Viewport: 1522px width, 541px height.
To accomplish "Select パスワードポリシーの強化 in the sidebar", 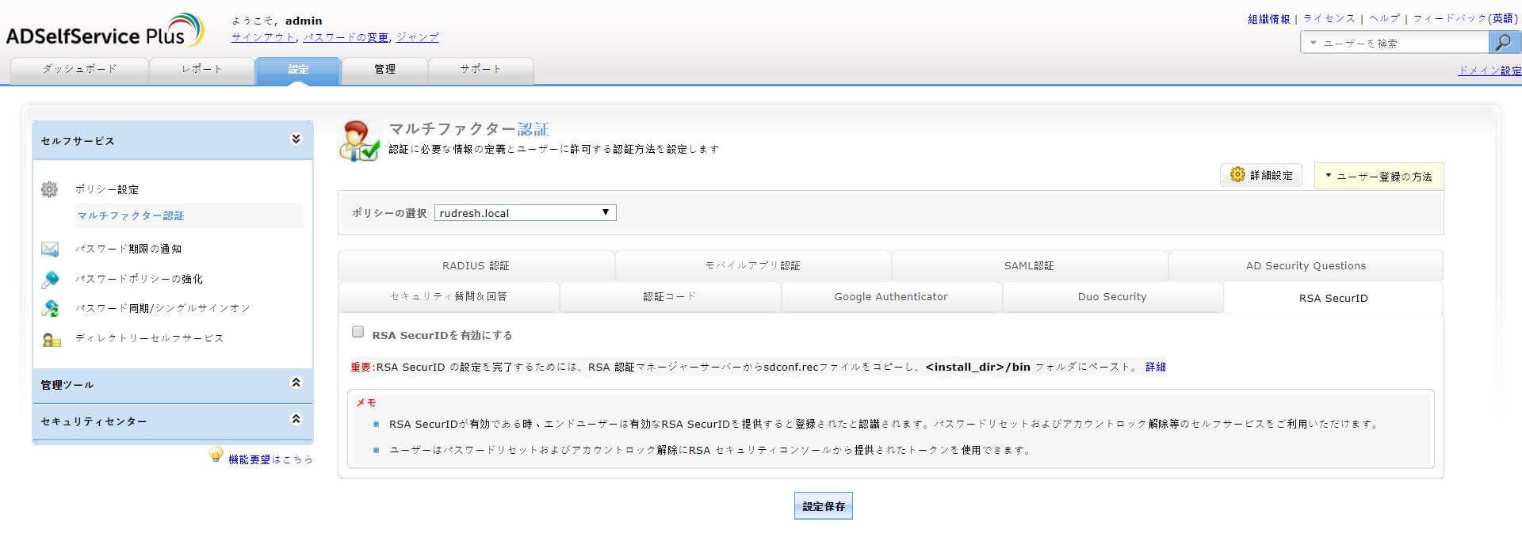I will coord(139,279).
